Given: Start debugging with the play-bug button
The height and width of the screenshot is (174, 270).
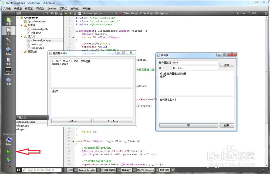Looking at the screenshot, I should pyautogui.click(x=8, y=160).
